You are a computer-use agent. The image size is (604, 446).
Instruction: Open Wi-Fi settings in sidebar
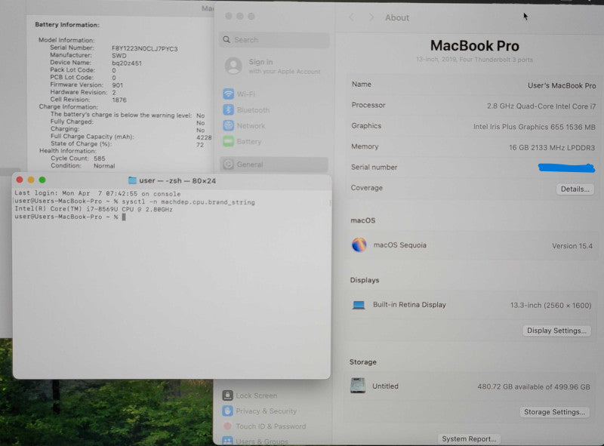pos(239,94)
